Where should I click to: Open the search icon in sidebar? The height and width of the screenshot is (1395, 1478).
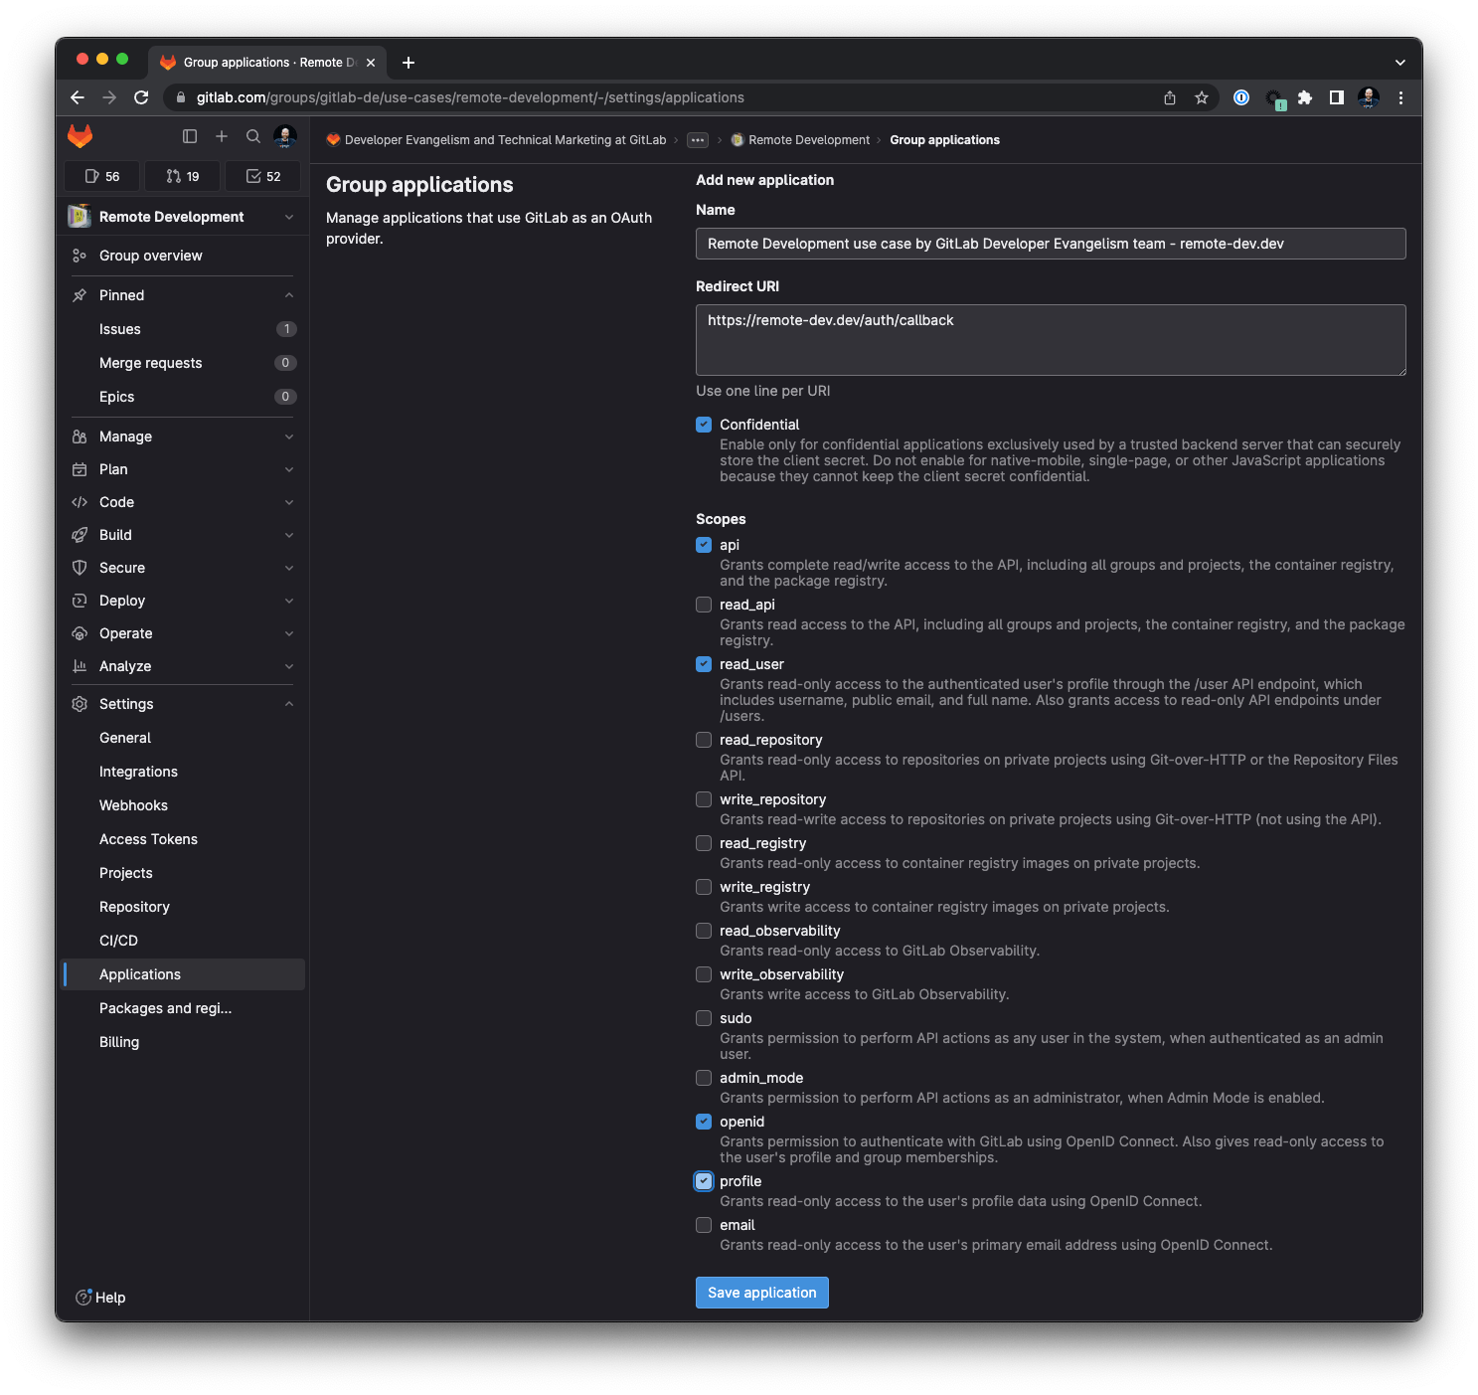point(253,136)
